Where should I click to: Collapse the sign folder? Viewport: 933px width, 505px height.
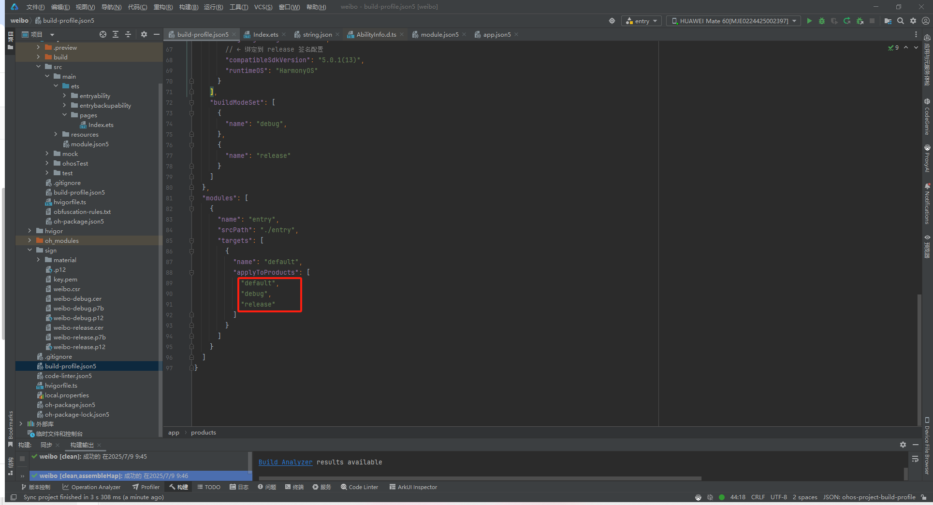pyautogui.click(x=30, y=250)
